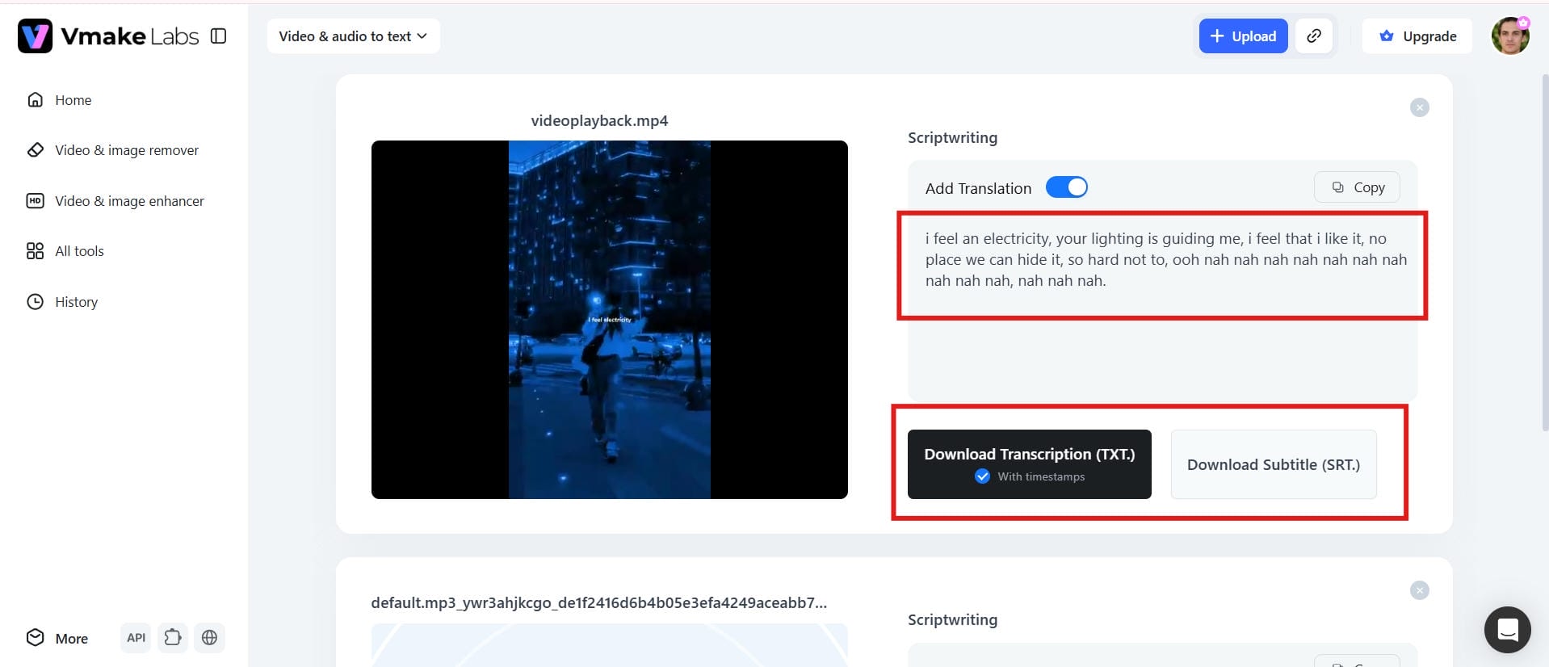Click the More hexagon icon
Image resolution: width=1549 pixels, height=667 pixels.
36,638
